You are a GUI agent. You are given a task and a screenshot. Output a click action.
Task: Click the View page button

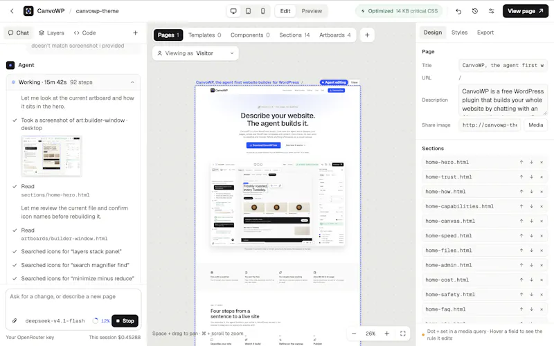[526, 11]
